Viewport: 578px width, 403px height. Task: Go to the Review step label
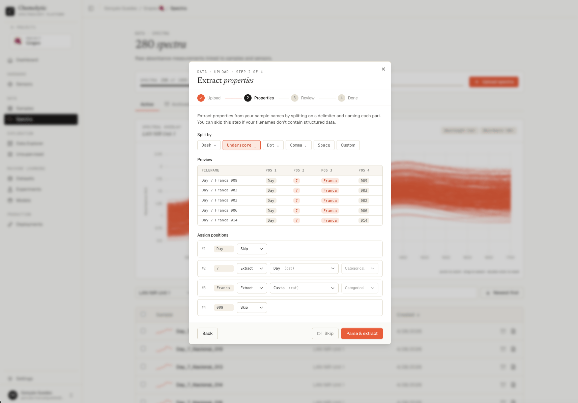click(x=308, y=98)
